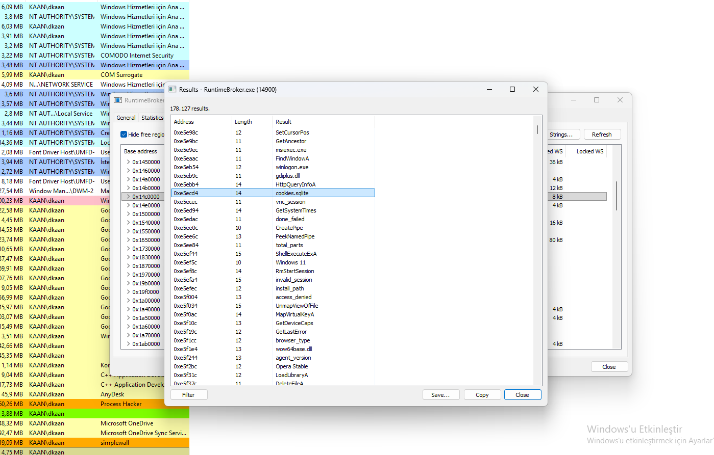The height and width of the screenshot is (455, 714).
Task: Switch to the General tab
Action: click(126, 118)
